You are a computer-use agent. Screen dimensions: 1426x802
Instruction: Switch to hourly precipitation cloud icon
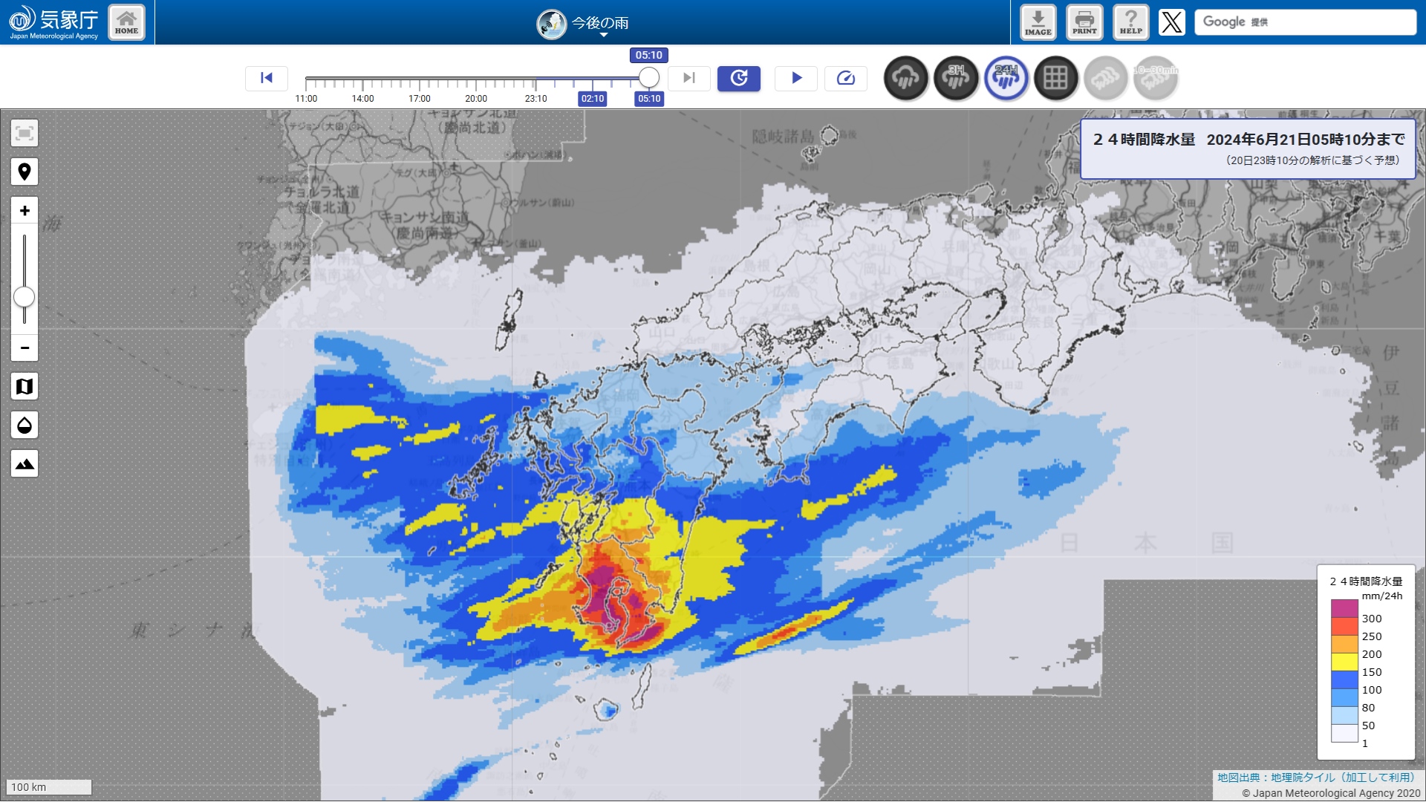pyautogui.click(x=905, y=78)
